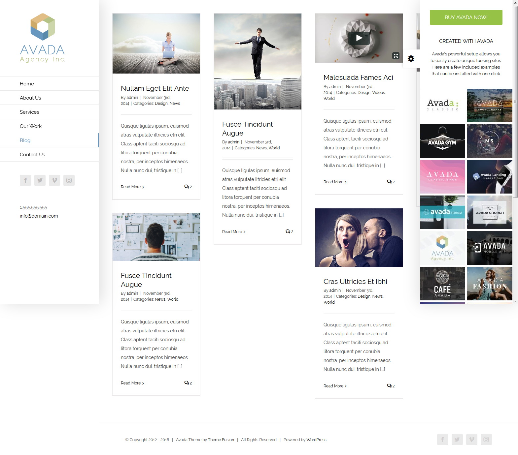Go to the Home menu item
This screenshot has height=455, width=518.
coord(49,83)
